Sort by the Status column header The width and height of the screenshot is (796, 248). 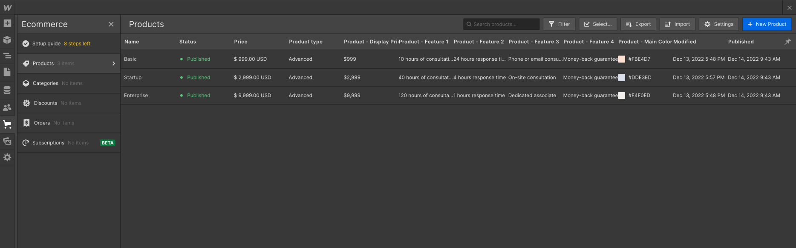point(187,42)
